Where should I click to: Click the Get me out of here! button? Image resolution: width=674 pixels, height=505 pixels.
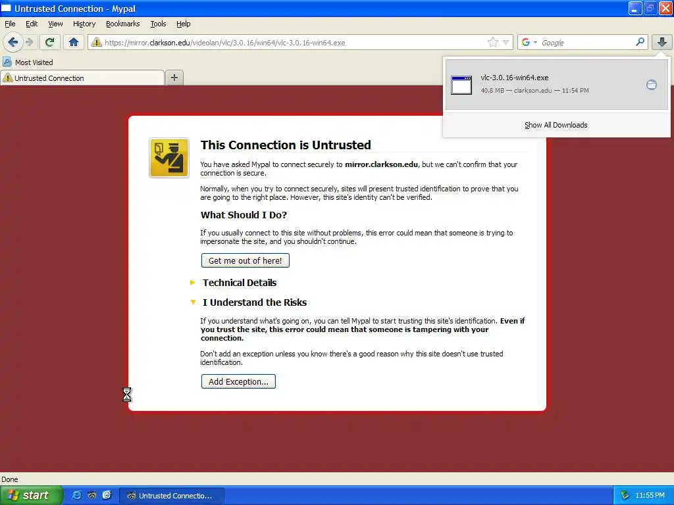(x=245, y=260)
